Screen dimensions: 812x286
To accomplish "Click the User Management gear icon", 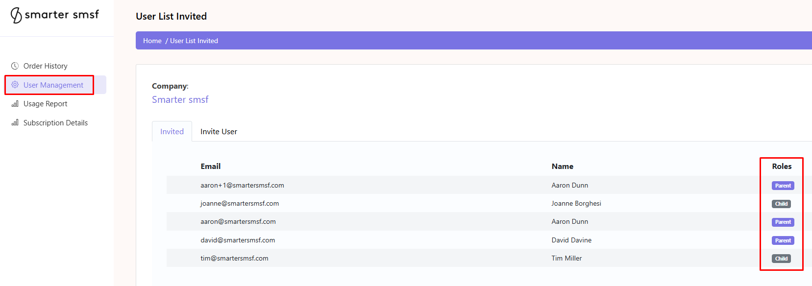I will point(15,85).
